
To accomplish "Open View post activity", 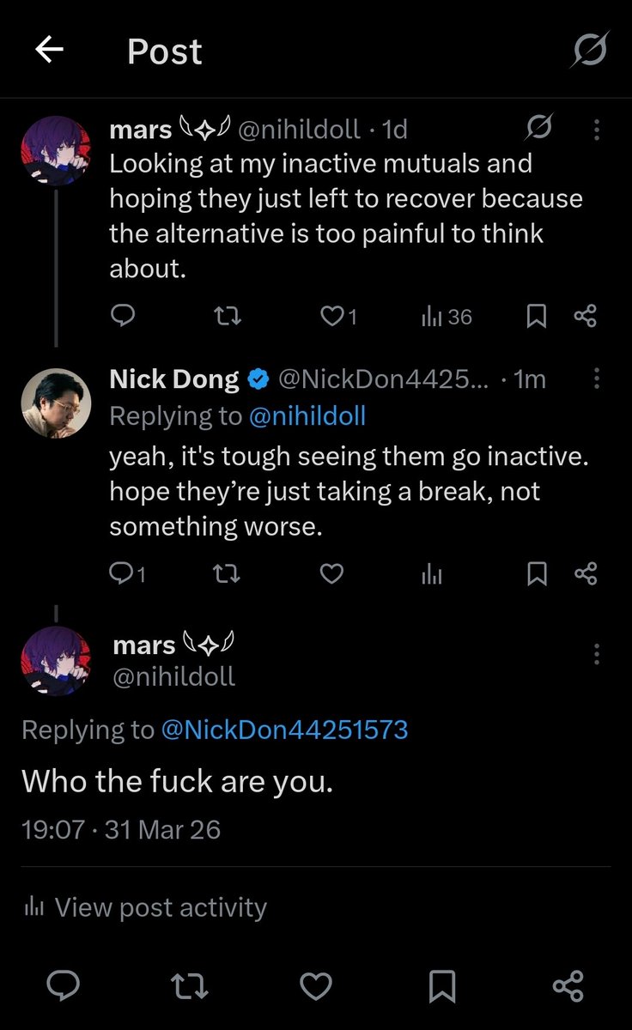I will (145, 907).
